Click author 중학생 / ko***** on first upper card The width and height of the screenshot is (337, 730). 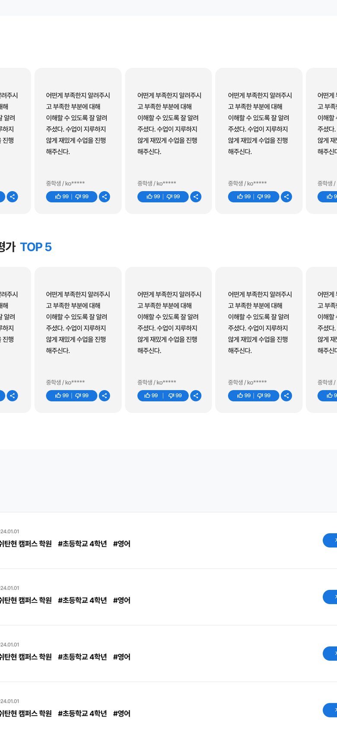pos(65,183)
